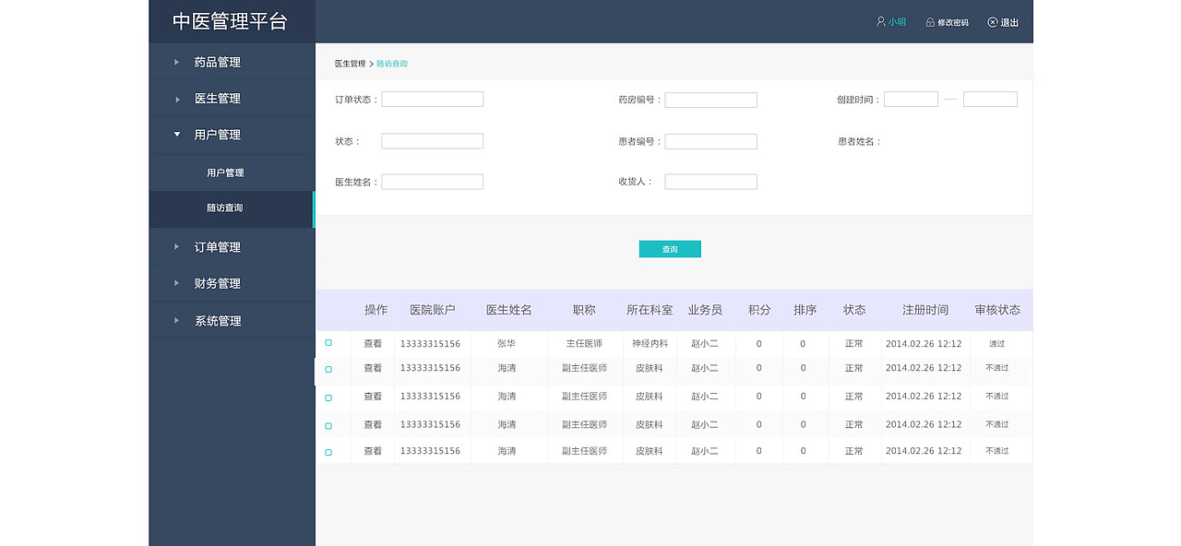This screenshot has width=1181, height=546.
Task: Click the user profile icon for 小明
Action: 880,21
